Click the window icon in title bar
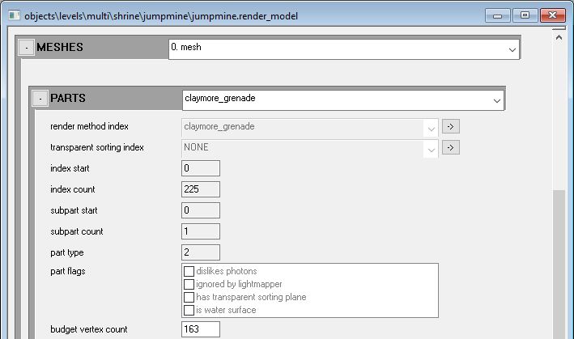The height and width of the screenshot is (339, 574). tap(14, 15)
